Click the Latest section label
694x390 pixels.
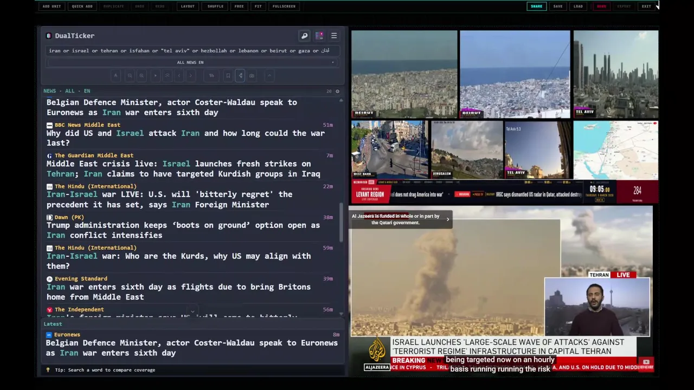click(53, 324)
